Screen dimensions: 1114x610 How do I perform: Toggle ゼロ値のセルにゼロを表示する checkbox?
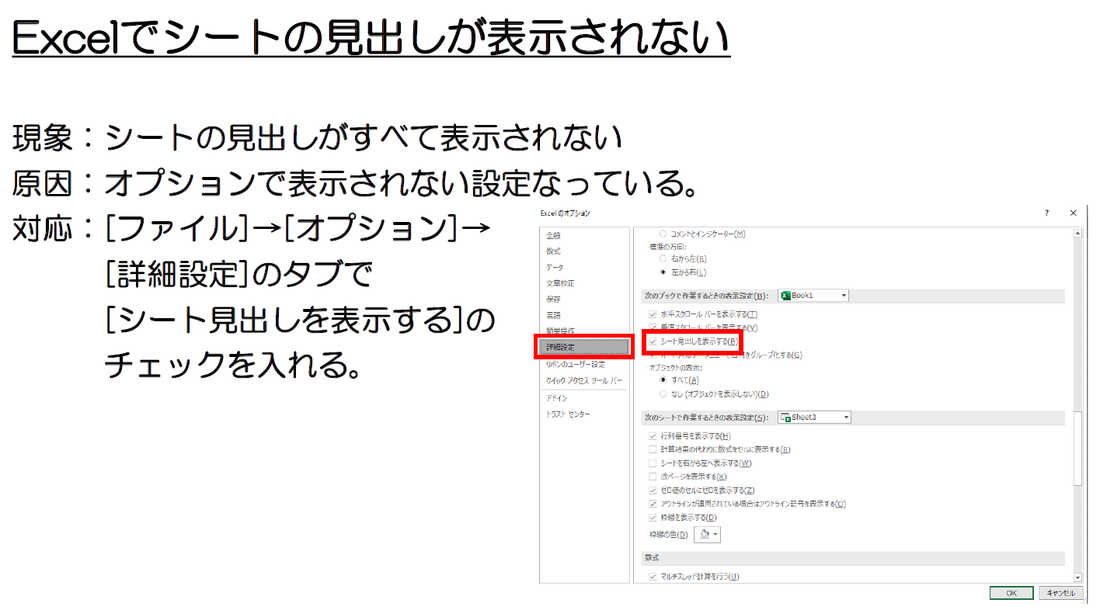tap(653, 490)
